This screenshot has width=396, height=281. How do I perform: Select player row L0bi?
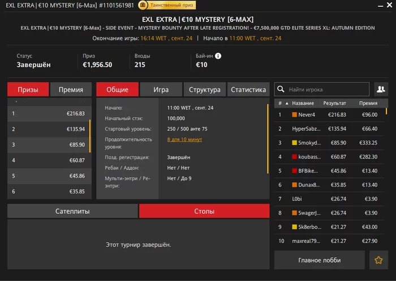coord(329,199)
